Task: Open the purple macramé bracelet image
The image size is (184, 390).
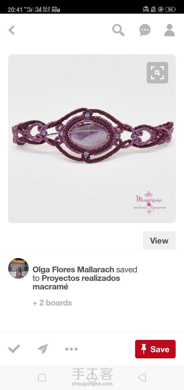Action: tap(92, 139)
